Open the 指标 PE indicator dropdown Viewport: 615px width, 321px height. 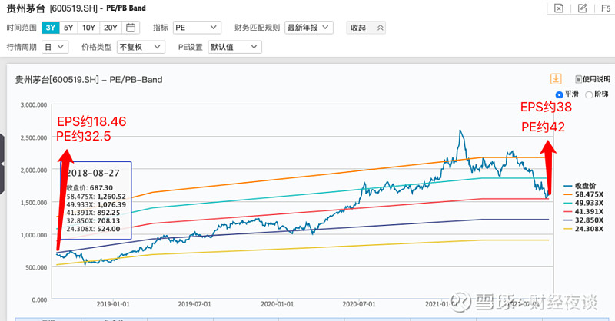(197, 28)
